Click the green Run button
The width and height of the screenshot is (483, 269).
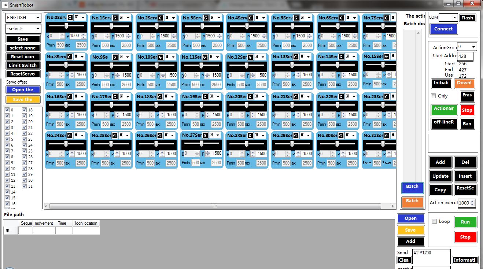pos(465,222)
